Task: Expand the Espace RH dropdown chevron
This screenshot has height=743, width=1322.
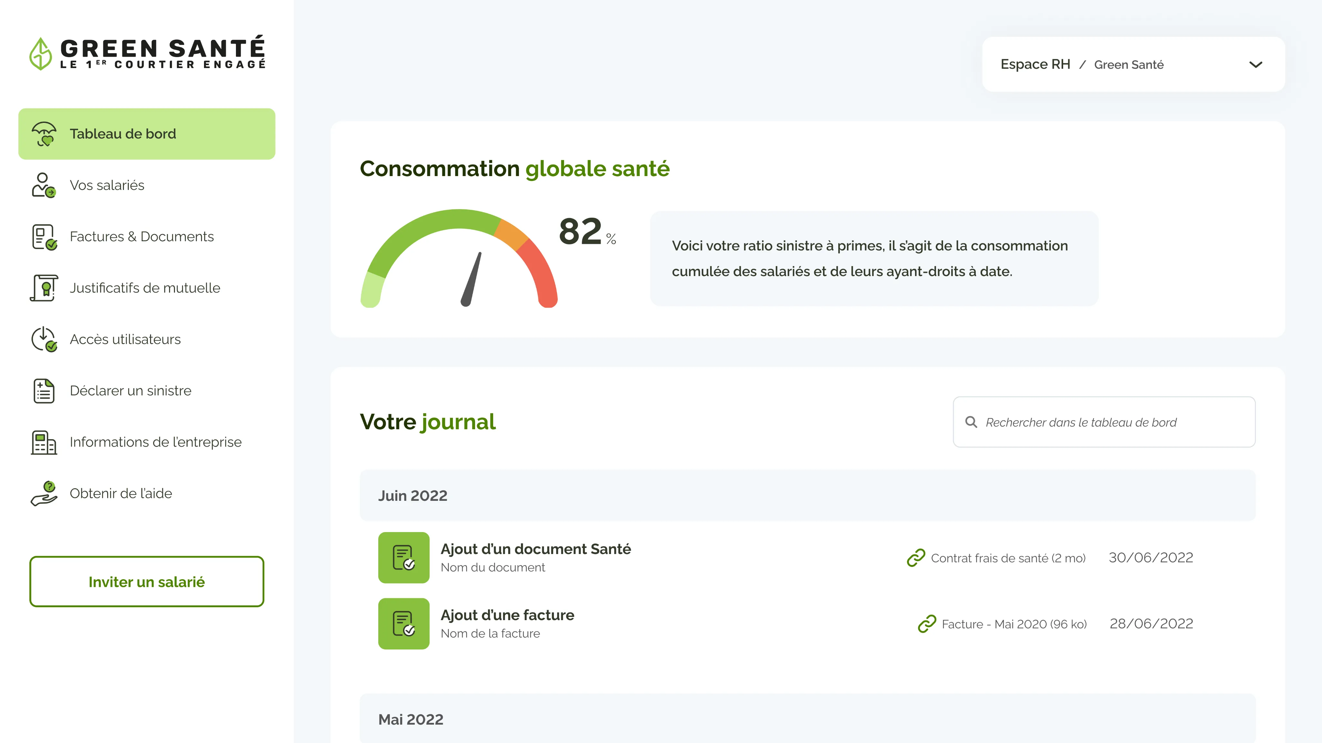Action: [1256, 64]
